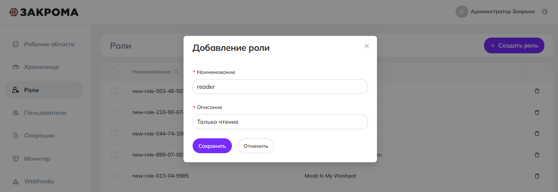Close the Добавление роли dialog with X
Viewport: 558px width, 192px height.
point(366,46)
